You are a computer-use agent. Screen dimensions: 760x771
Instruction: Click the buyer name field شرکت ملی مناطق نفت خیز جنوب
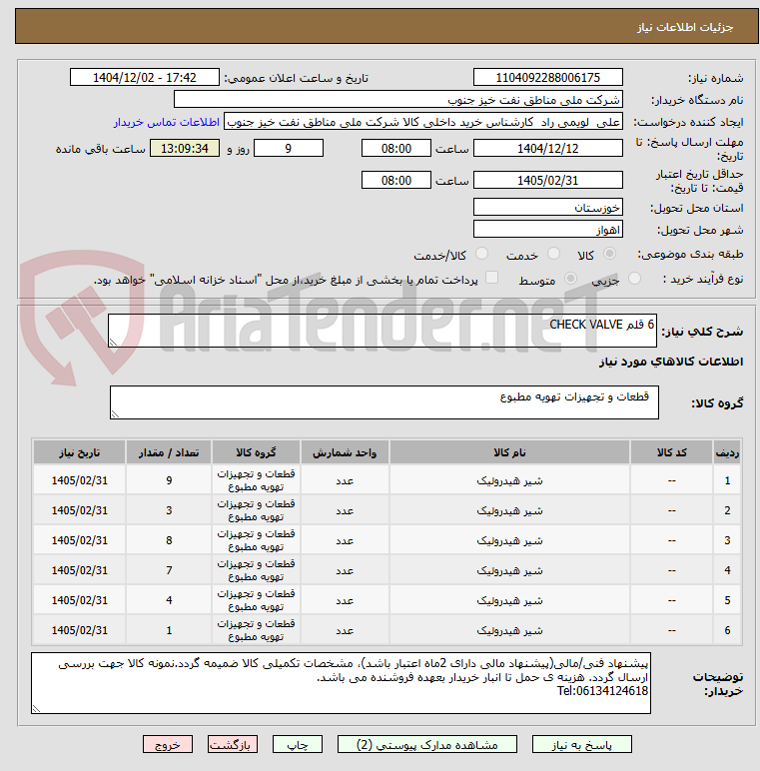pos(398,99)
